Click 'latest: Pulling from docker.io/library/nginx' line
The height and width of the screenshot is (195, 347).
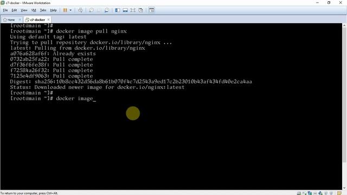pyautogui.click(x=78, y=48)
